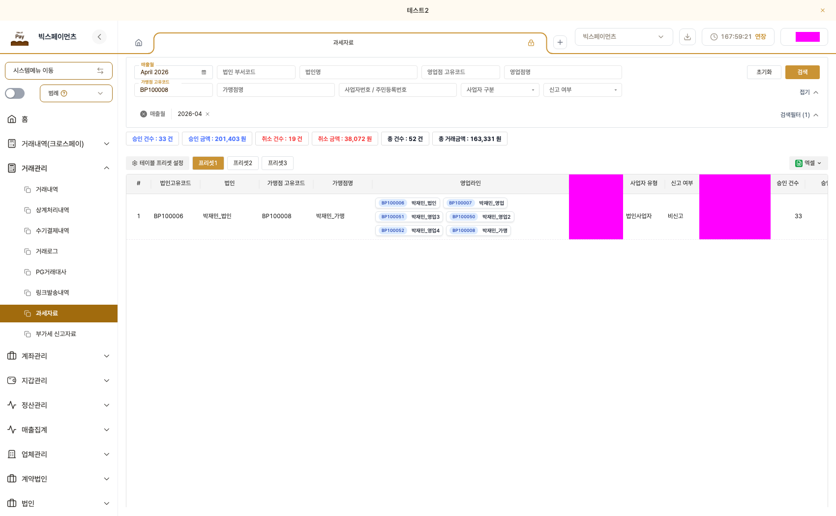Click the download icon in header
The height and width of the screenshot is (516, 836).
(x=687, y=37)
